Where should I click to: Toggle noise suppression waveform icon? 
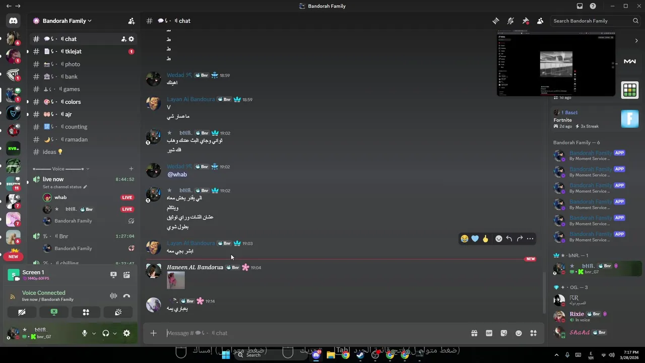coord(113,296)
